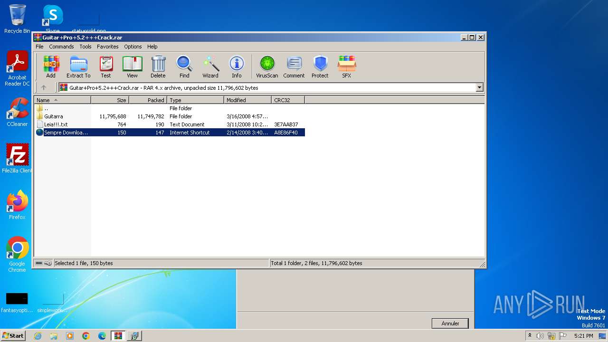Sort by the CRC32 column header
The height and width of the screenshot is (342, 608).
click(288, 100)
